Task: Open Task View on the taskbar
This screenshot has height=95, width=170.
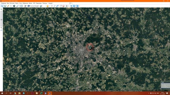Action: [11, 93]
